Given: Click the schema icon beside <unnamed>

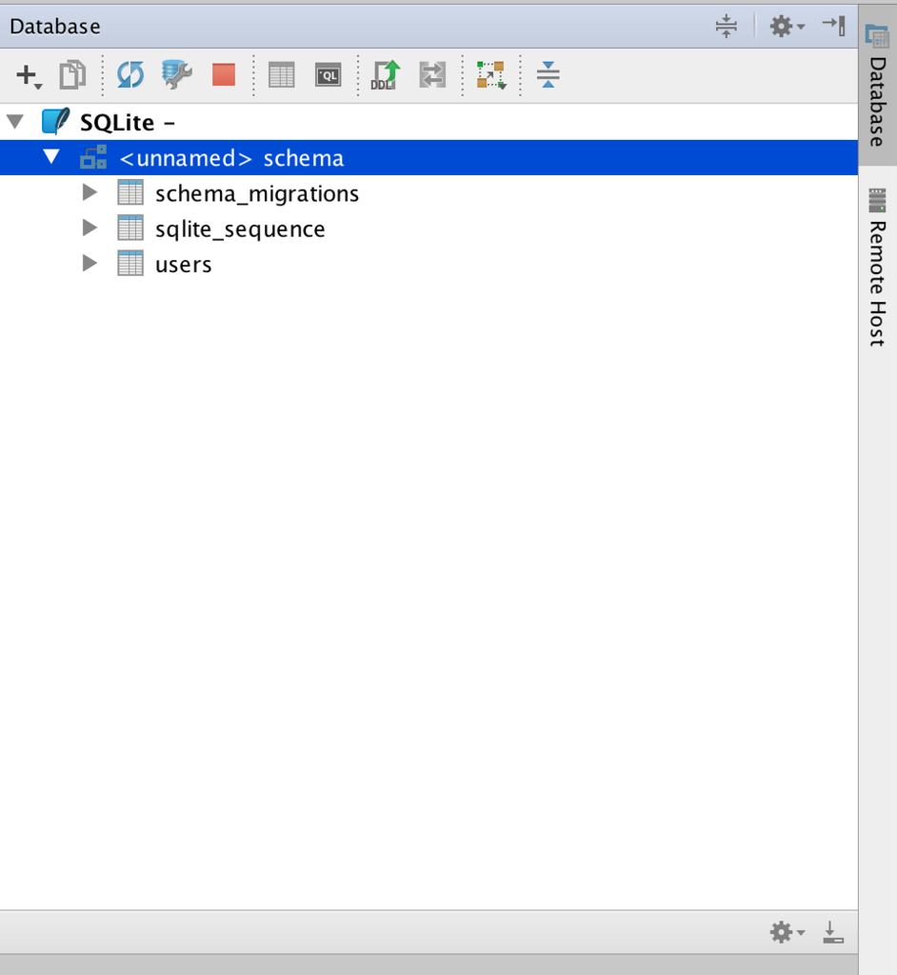Looking at the screenshot, I should [93, 157].
